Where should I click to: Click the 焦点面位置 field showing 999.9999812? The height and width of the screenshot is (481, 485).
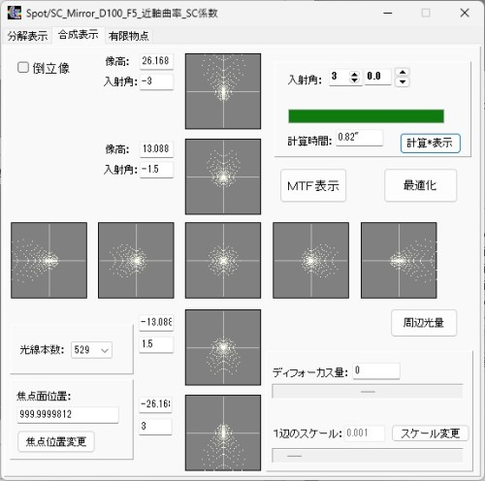coord(68,415)
